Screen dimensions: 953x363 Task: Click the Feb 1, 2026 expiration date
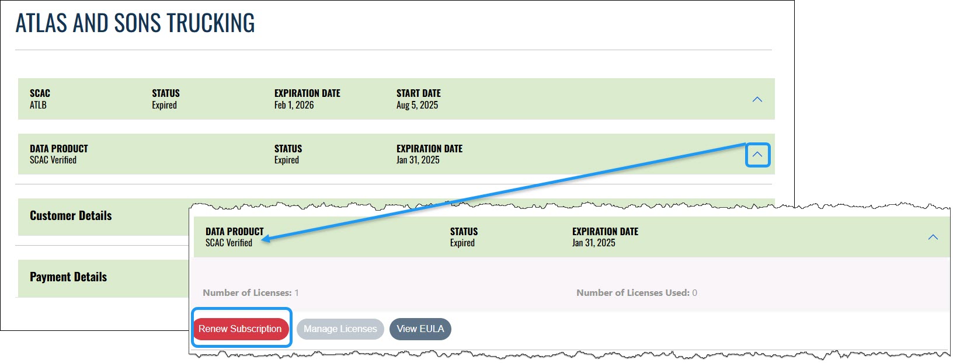294,106
